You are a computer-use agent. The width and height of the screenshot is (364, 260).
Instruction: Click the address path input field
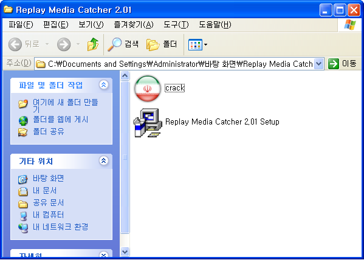pos(180,64)
